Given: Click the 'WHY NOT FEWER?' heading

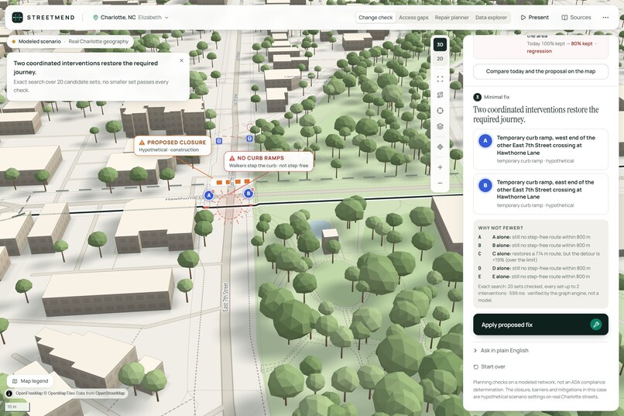Looking at the screenshot, I should pos(500,228).
